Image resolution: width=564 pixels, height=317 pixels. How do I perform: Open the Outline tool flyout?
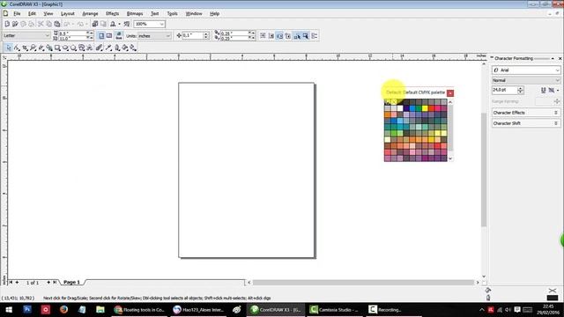(x=117, y=48)
